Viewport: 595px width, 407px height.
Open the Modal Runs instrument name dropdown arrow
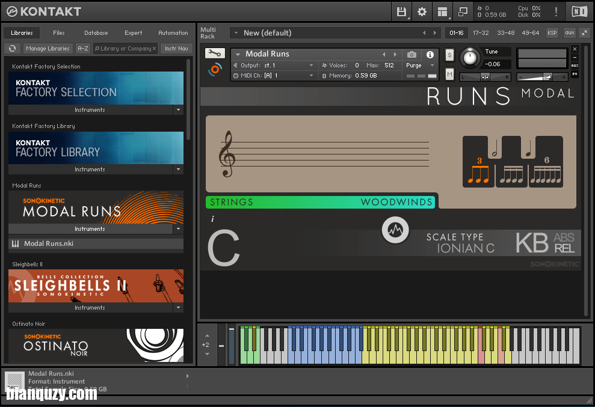pos(238,54)
